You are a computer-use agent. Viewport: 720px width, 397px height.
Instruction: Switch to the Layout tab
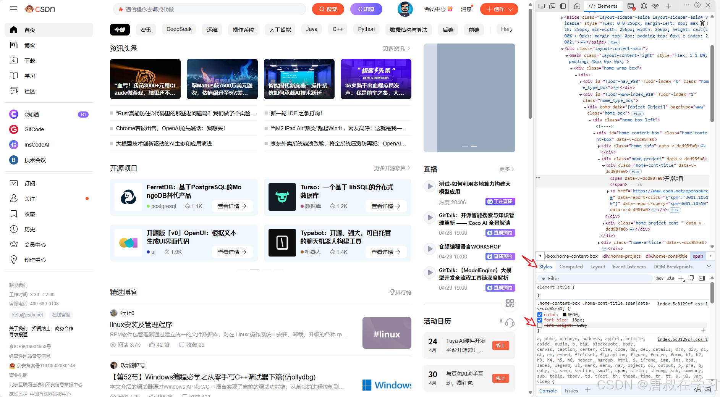click(598, 267)
